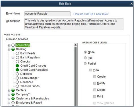The image size is (134, 107).
Task: Click the Customers & Receivables access icon
Action: (x=13, y=99)
